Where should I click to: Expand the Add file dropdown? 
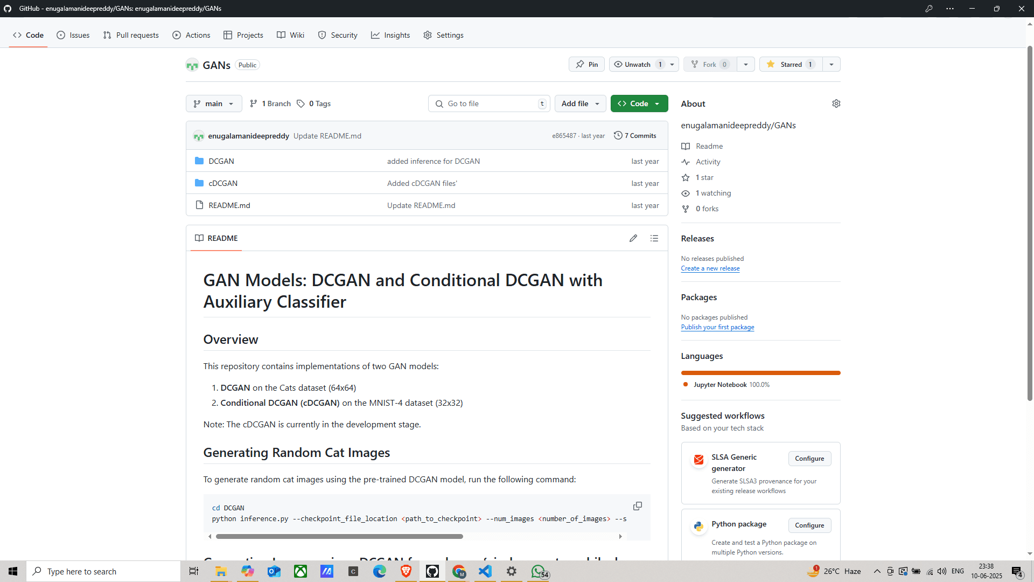[x=580, y=103]
